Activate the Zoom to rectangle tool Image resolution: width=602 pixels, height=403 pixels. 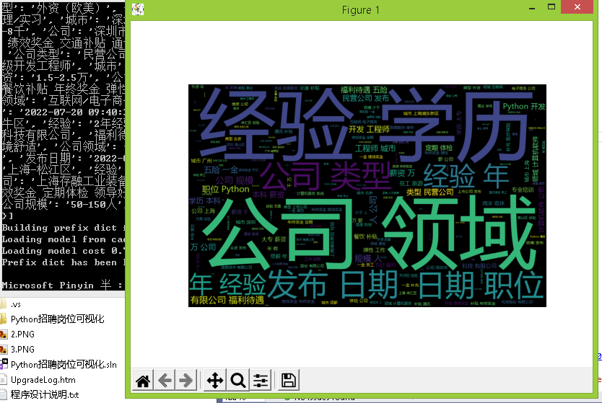238,381
